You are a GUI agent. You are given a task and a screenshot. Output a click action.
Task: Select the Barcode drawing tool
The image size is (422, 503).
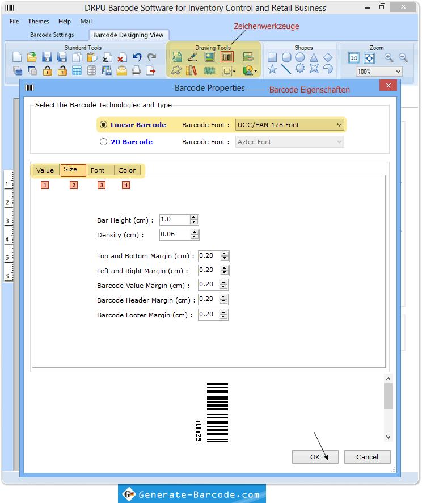[227, 57]
